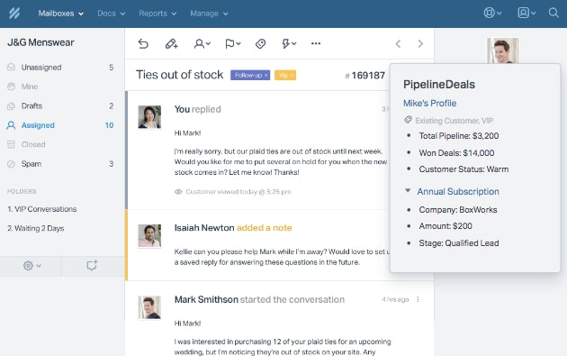Viewport: 567px width, 356px height.
Task: Click 'Total Pipeline: $3,200' entry
Action: (458, 136)
